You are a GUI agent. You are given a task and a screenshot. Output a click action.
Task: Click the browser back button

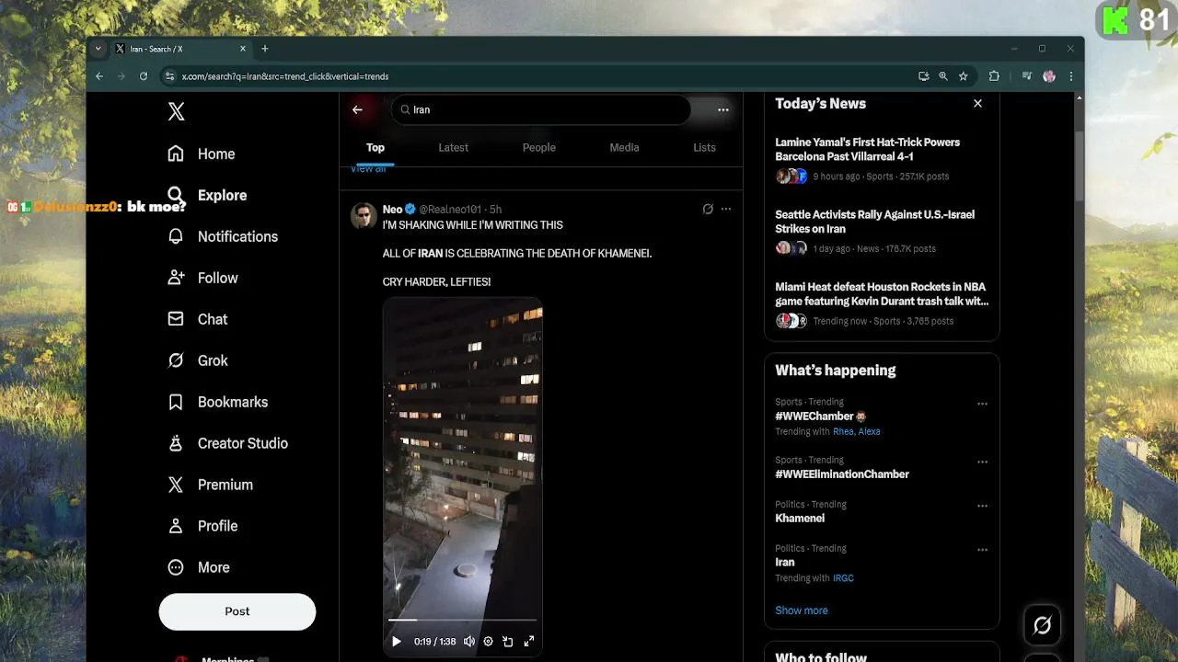tap(99, 76)
